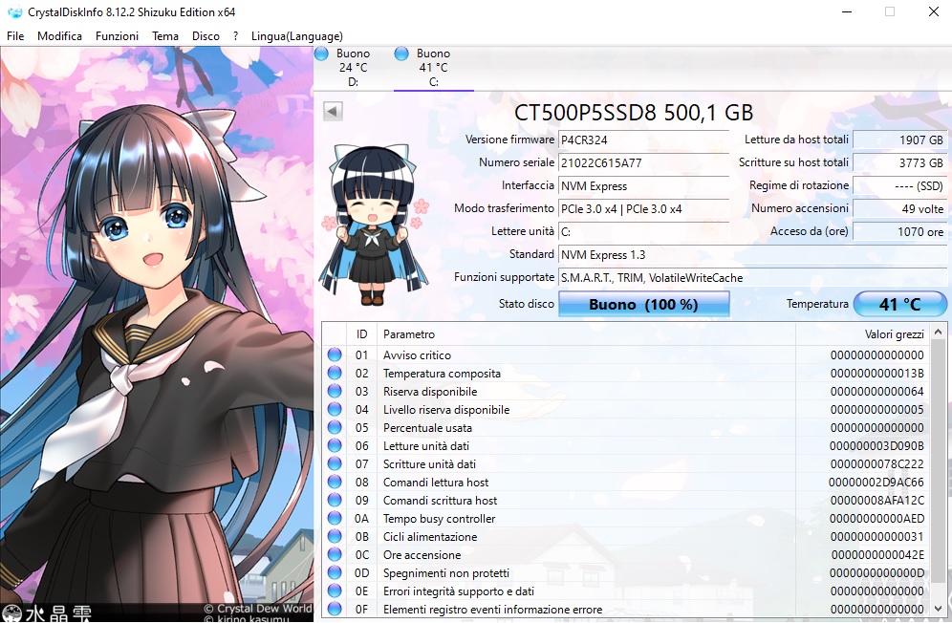Click status icon for Spegnimenti non protetti row
The width and height of the screenshot is (952, 623).
point(335,572)
